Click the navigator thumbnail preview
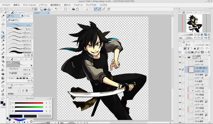The height and width of the screenshot is (124, 213). (194, 23)
